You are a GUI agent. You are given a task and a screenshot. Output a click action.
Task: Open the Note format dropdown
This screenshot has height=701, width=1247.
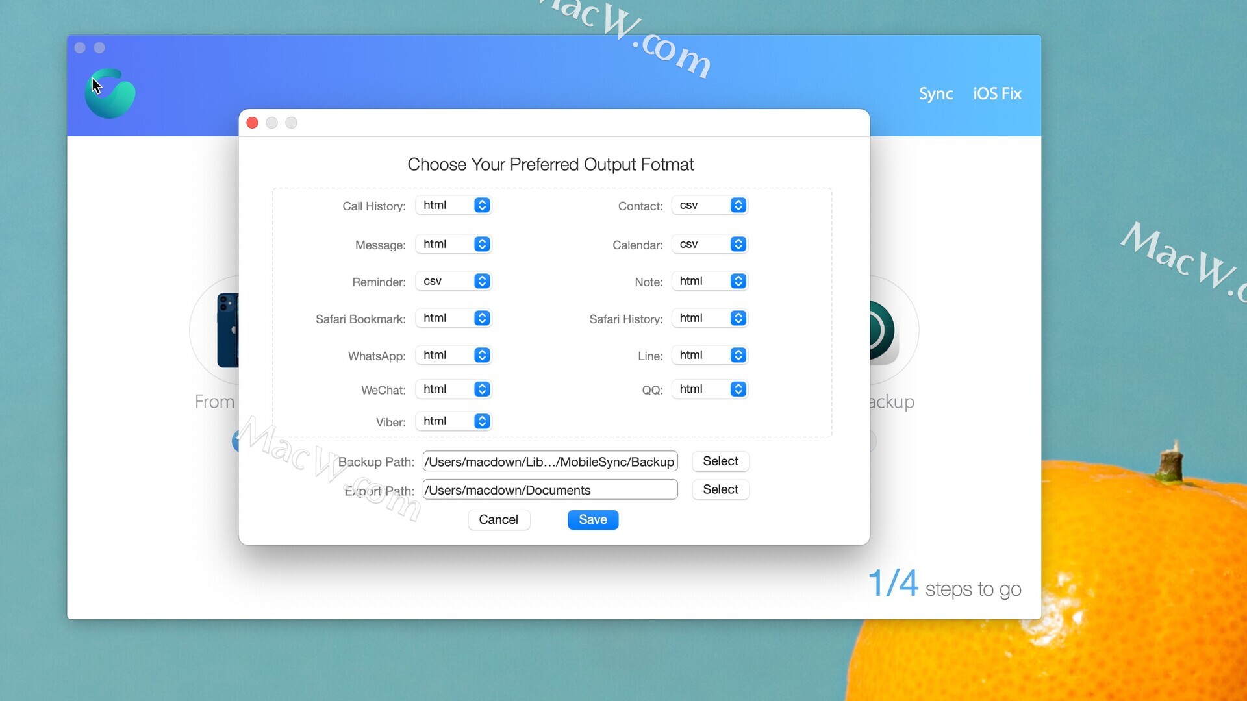pos(710,281)
